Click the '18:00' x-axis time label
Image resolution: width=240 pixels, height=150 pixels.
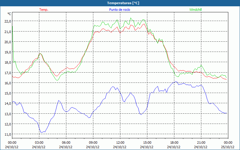pyautogui.click(x=174, y=143)
